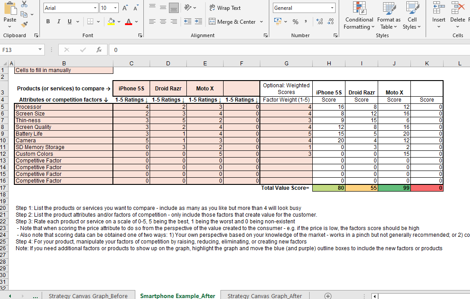Screen dimensions: 470x299
Task: Select column G header
Action: [286, 63]
